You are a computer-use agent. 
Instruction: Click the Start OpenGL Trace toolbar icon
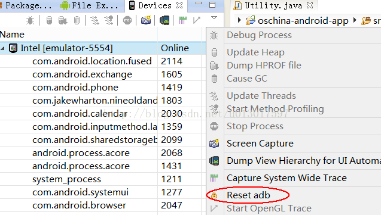pyautogui.click(x=196, y=20)
